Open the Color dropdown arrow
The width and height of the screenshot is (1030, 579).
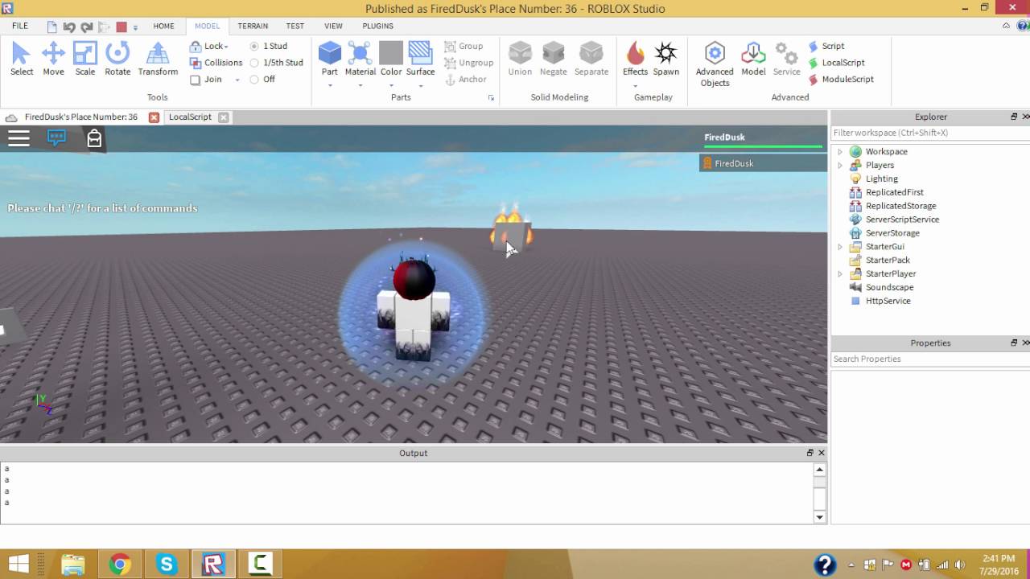[x=391, y=85]
